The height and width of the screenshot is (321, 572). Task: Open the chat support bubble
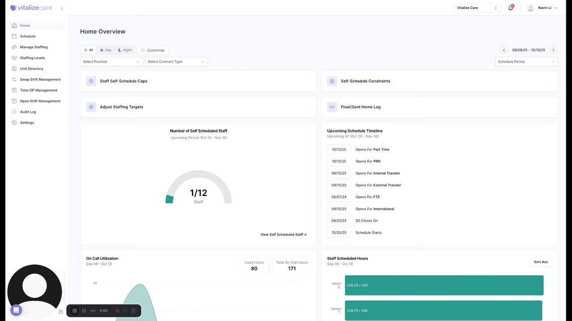coord(16,310)
